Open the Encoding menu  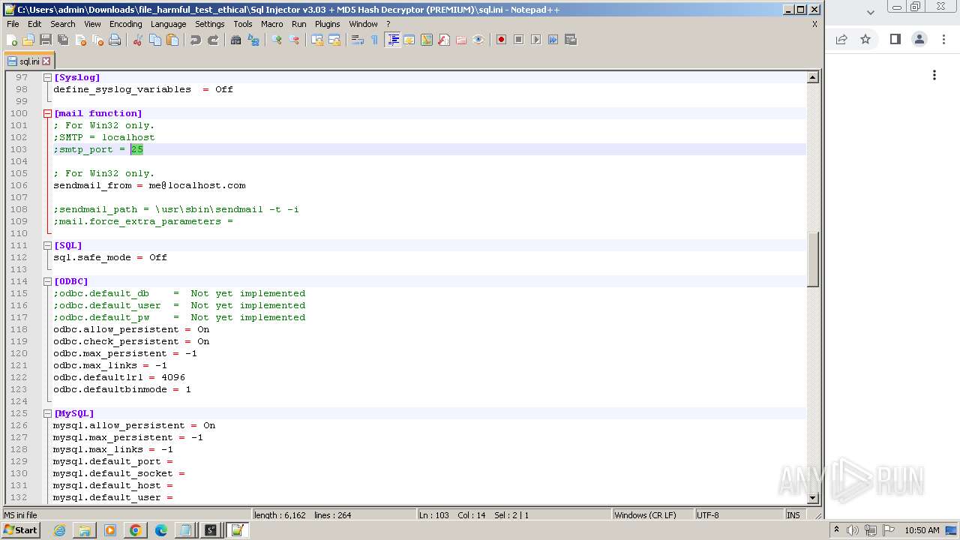[x=125, y=24]
